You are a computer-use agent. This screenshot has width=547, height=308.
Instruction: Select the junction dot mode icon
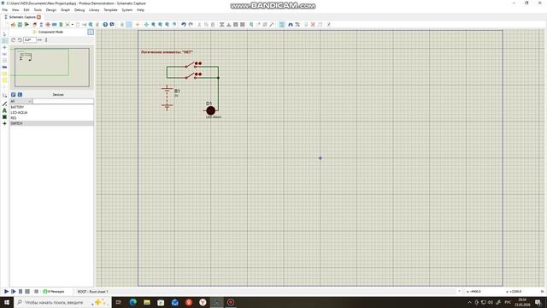pyautogui.click(x=4, y=47)
